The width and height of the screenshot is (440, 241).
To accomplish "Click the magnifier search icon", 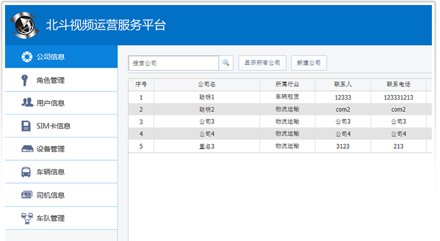I will click(226, 63).
